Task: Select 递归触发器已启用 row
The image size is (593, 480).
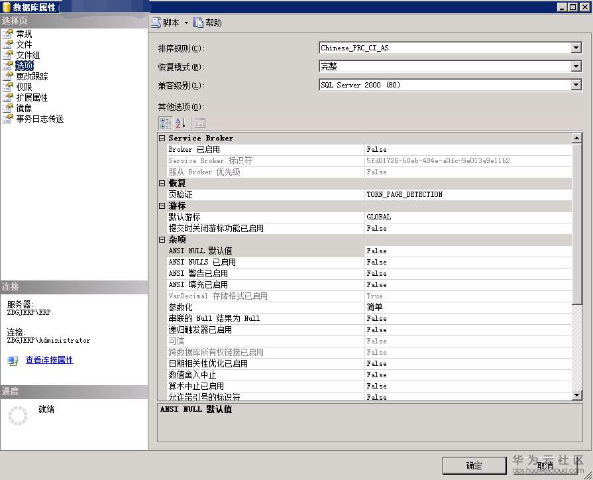Action: pos(369,330)
